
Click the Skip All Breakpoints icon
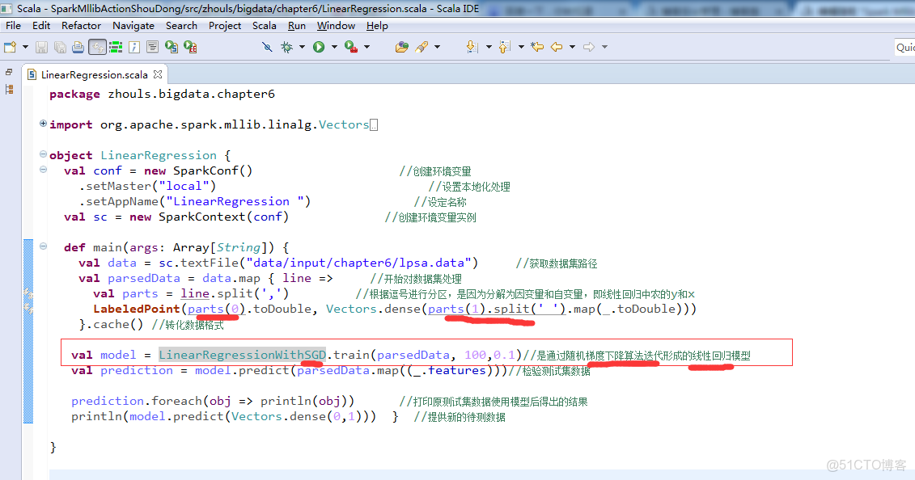click(267, 47)
